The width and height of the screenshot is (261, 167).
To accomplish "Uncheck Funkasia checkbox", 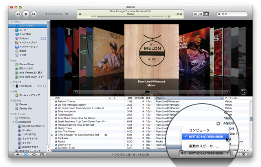I will pos(56,138).
